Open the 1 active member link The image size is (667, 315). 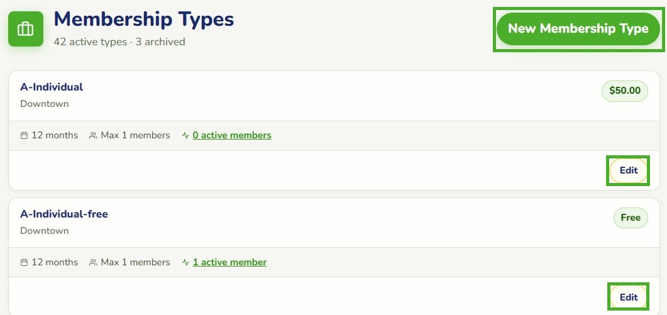pos(229,262)
